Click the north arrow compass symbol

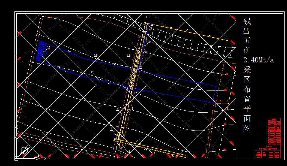25,151
